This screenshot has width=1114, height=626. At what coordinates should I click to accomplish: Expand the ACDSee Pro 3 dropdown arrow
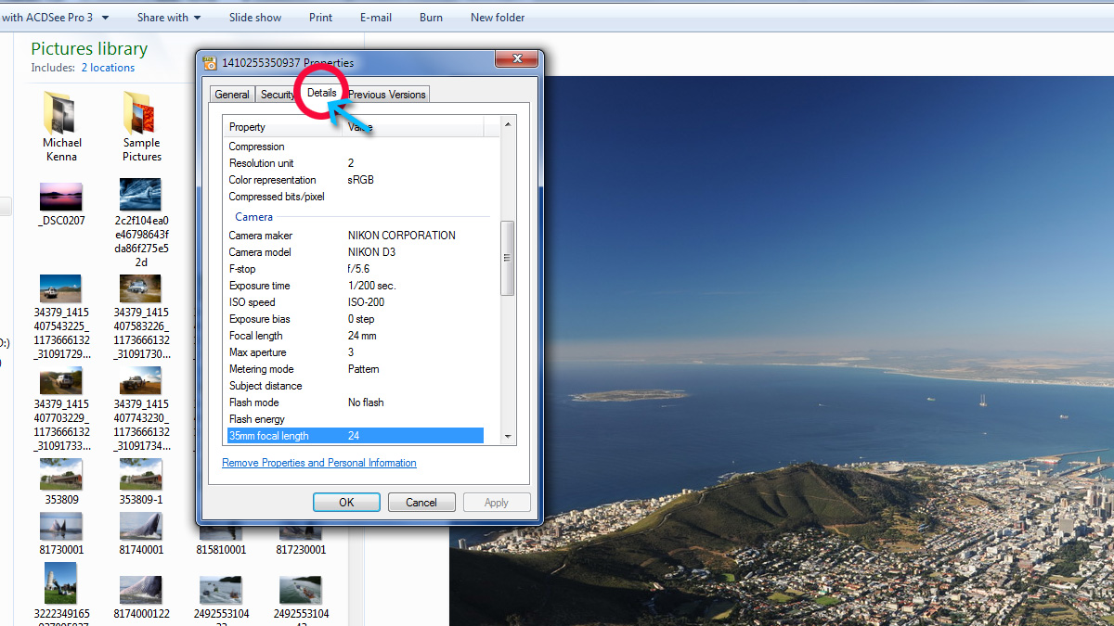(x=105, y=18)
